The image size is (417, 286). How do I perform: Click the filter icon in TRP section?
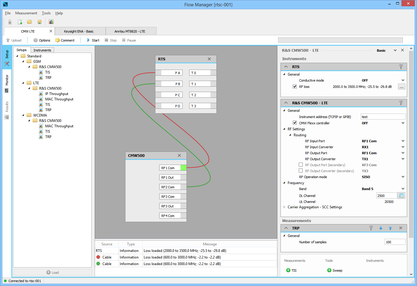371,228
